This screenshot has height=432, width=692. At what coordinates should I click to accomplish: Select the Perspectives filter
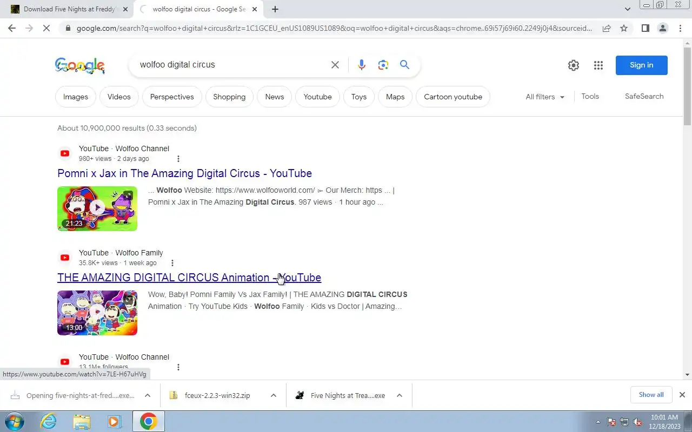coord(172,97)
